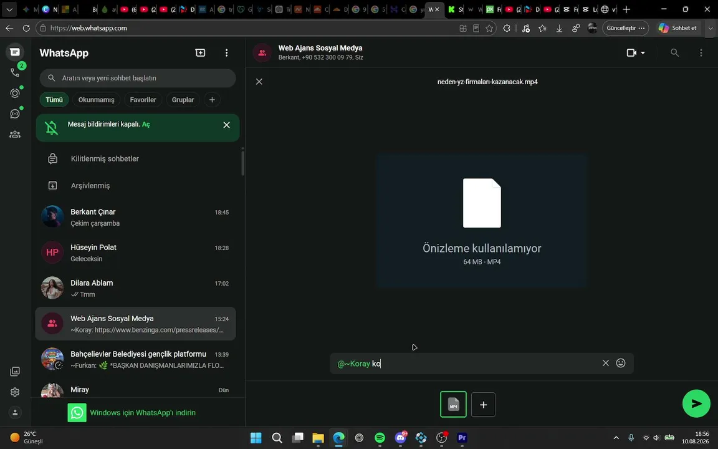Open the Chats icon in sidebar

click(15, 52)
